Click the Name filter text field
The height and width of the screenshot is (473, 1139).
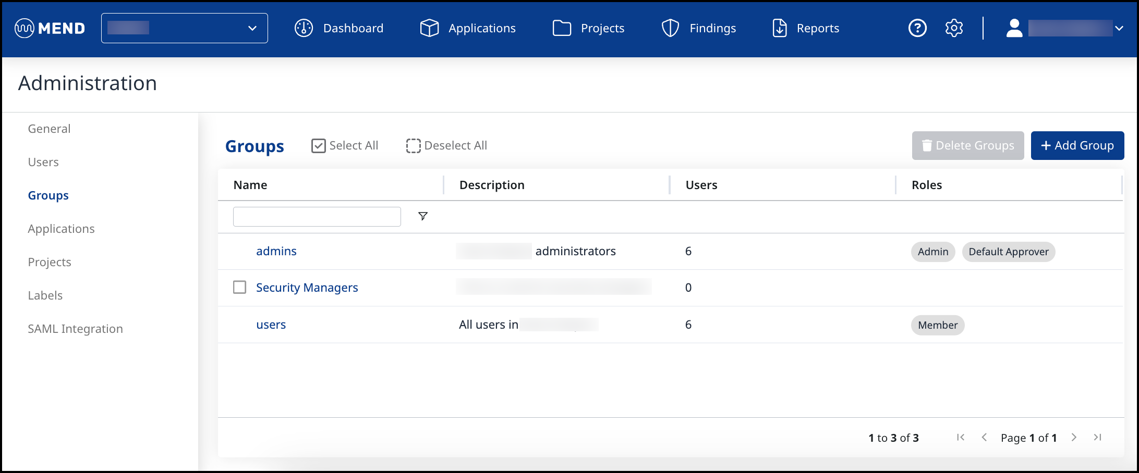tap(317, 217)
